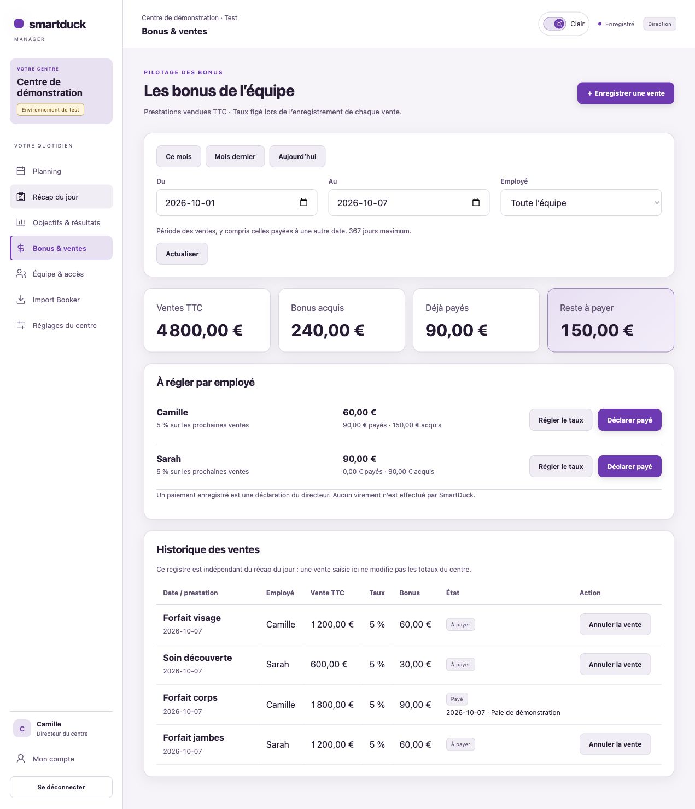Focus the Au date field
Image resolution: width=695 pixels, height=809 pixels.
point(408,203)
